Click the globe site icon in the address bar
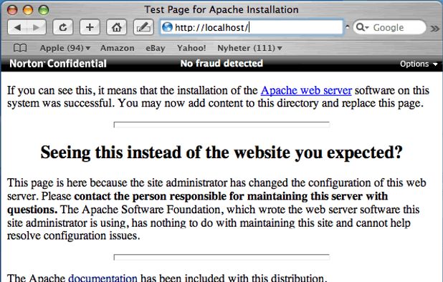 pos(167,27)
